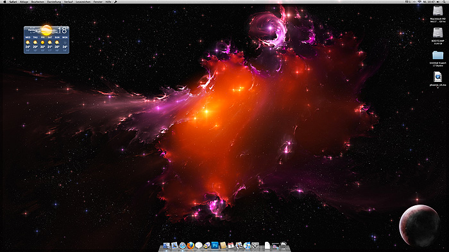Select THU forecast in weather widget
449x252 pixels.
(x=35, y=44)
